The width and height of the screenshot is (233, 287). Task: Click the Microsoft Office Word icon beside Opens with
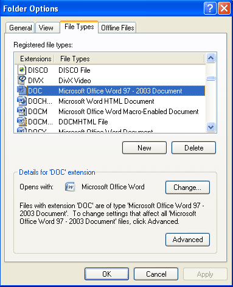click(x=70, y=187)
